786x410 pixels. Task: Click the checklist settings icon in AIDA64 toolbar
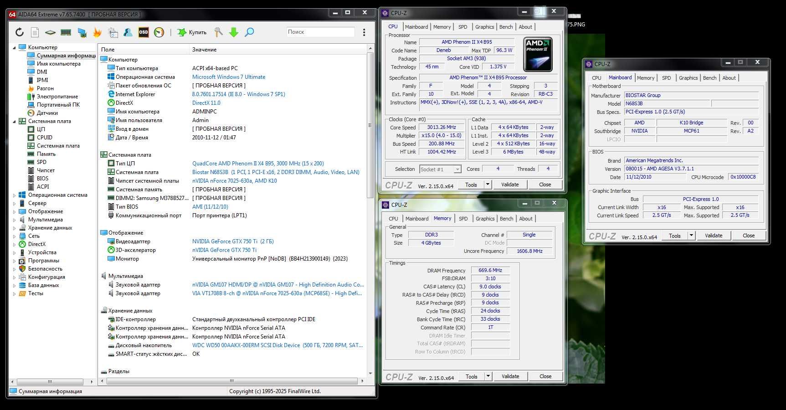click(113, 32)
